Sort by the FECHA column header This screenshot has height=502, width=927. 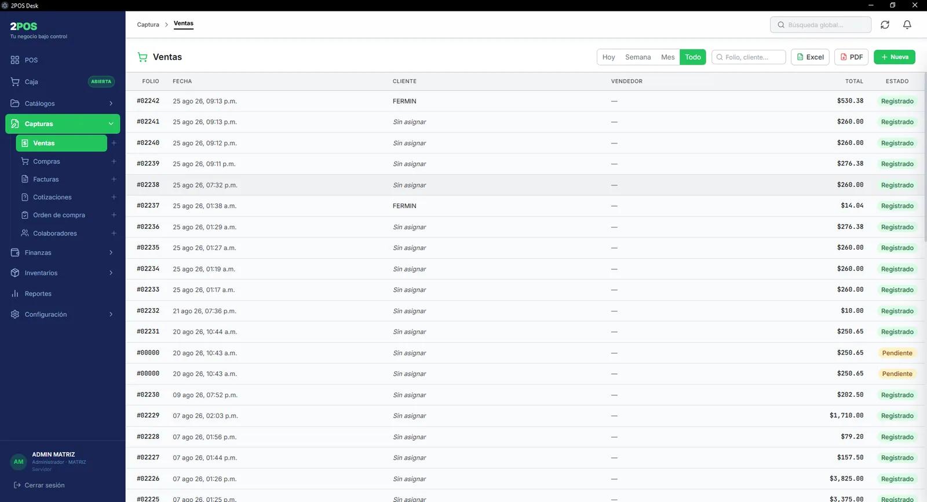pyautogui.click(x=182, y=82)
